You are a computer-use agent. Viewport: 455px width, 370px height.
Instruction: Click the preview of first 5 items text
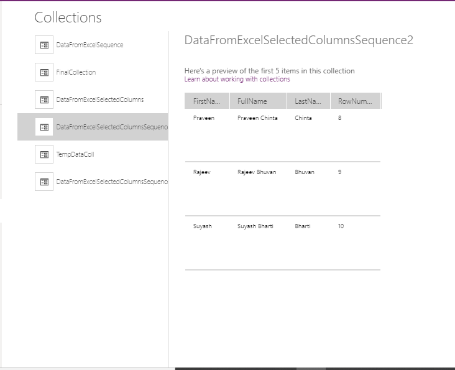pyautogui.click(x=269, y=71)
